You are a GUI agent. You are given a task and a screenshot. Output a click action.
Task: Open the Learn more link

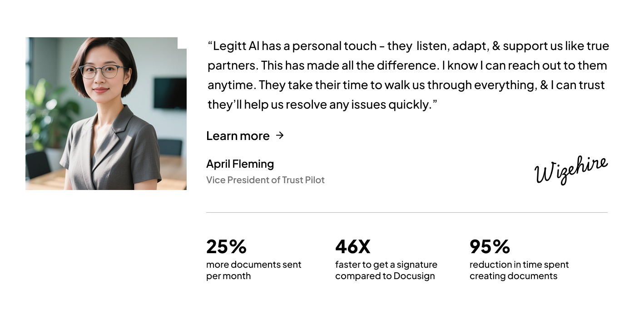pos(245,135)
